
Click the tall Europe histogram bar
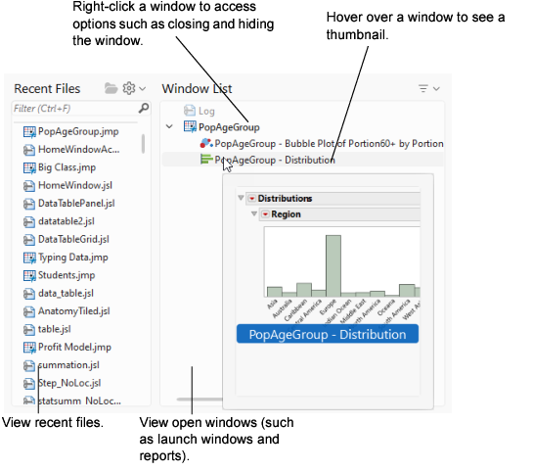point(333,265)
